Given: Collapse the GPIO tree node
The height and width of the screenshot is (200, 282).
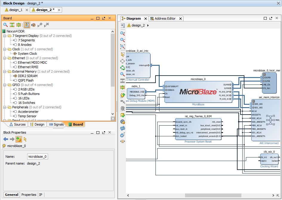Looking at the screenshot, I should (x=4, y=85).
